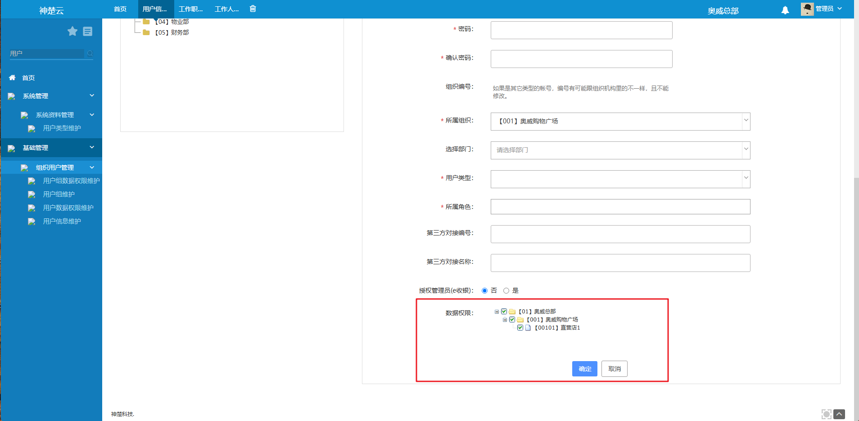Click the list menu icon beside star
Viewport: 859px width, 421px height.
click(x=88, y=31)
